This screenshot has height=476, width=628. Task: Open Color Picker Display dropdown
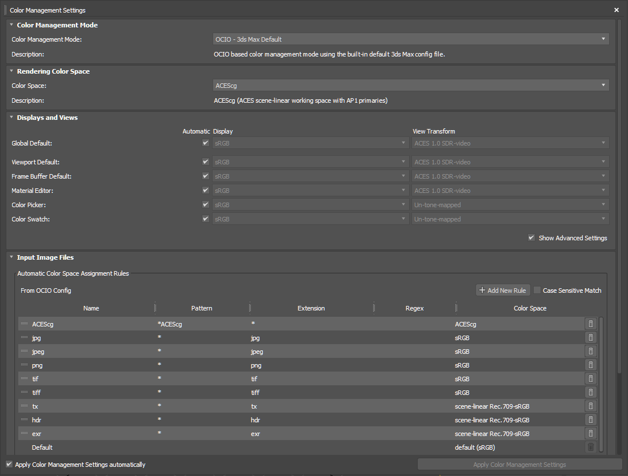coord(310,205)
